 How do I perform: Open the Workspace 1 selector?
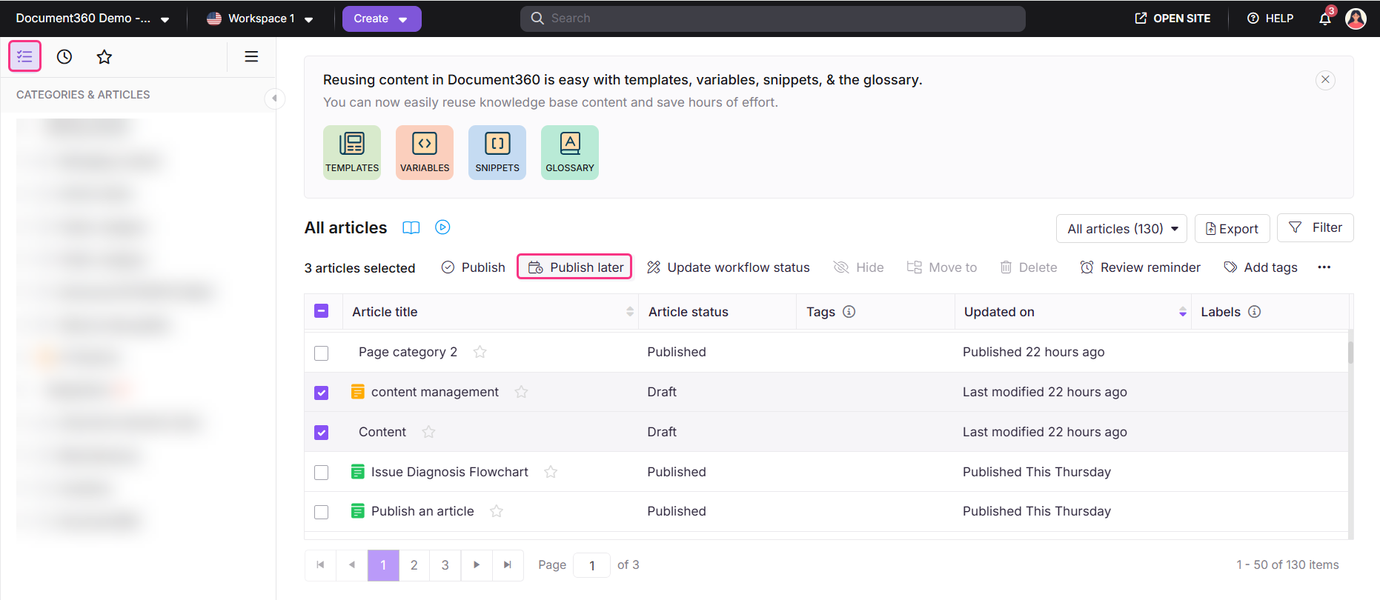260,19
